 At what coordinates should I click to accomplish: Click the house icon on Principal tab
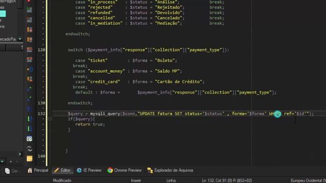coord(30,170)
